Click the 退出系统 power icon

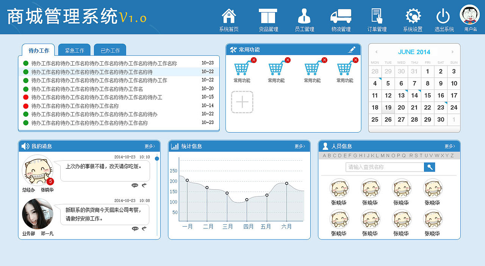(x=443, y=16)
